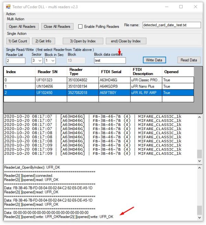The width and height of the screenshot is (206, 225).
Task: Click the Read Data button
Action: tap(189, 60)
